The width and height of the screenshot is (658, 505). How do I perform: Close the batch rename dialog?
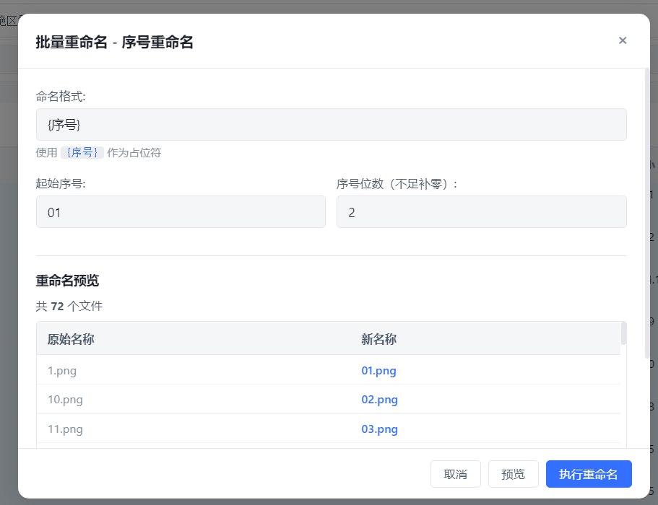coord(623,40)
